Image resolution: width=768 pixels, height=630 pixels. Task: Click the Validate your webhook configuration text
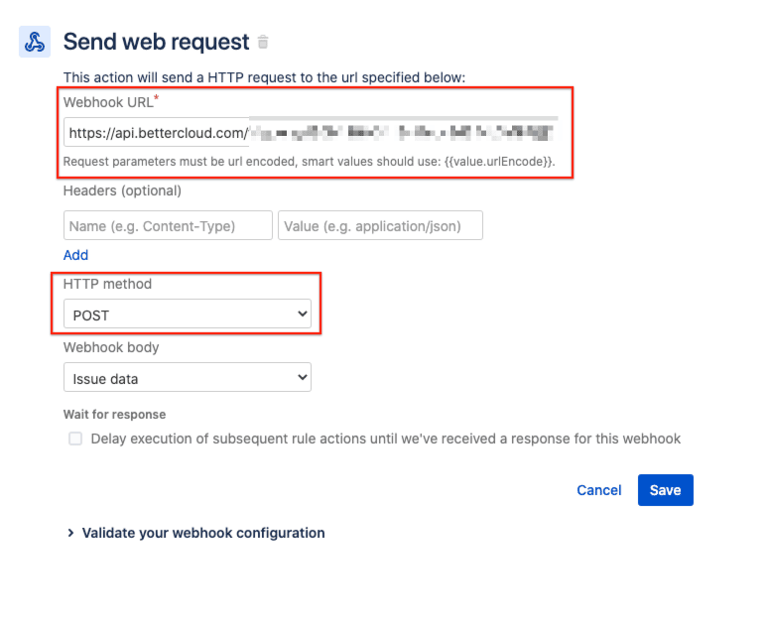[x=203, y=533]
